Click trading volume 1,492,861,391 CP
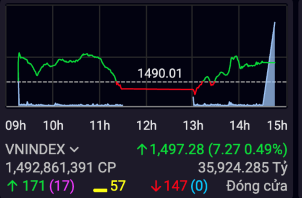Viewport: 302px width, 198px height. [x=61, y=167]
